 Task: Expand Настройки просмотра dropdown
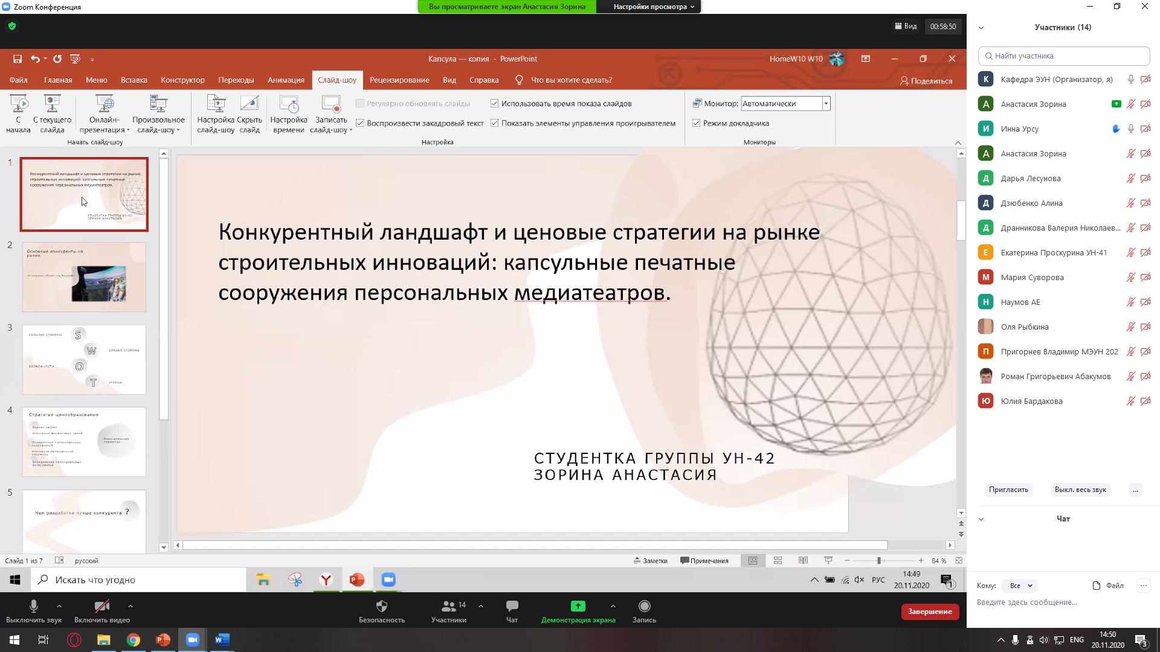pyautogui.click(x=653, y=7)
